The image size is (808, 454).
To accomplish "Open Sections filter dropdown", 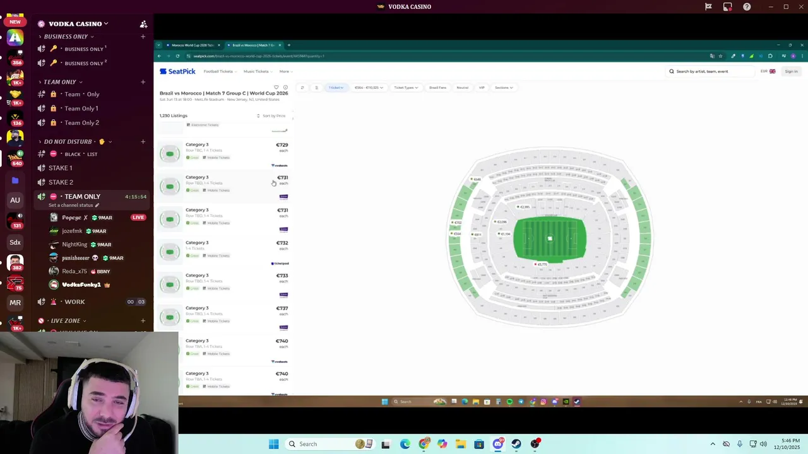I will (x=504, y=88).
